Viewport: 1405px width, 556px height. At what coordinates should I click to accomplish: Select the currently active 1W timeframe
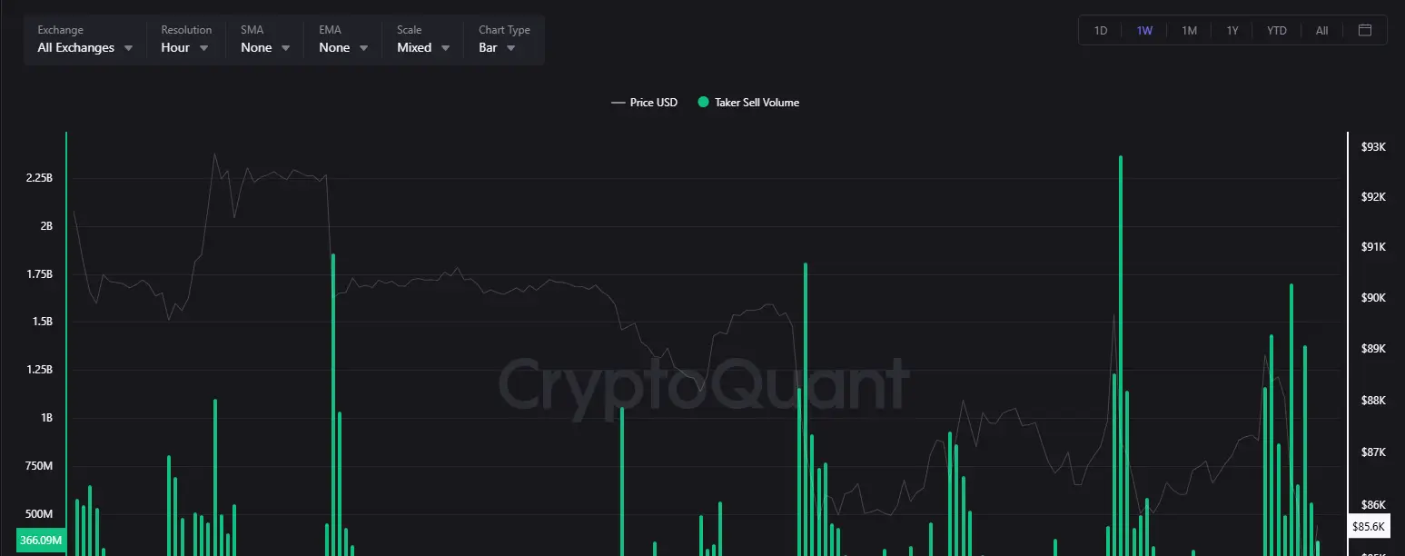(1144, 30)
